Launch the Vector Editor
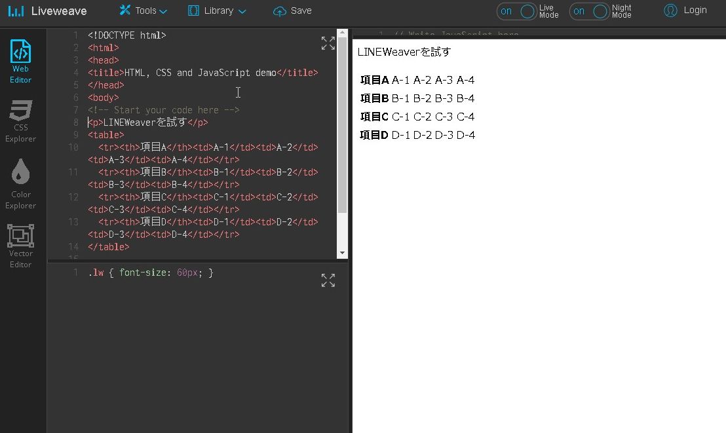This screenshot has width=726, height=433. 20,244
